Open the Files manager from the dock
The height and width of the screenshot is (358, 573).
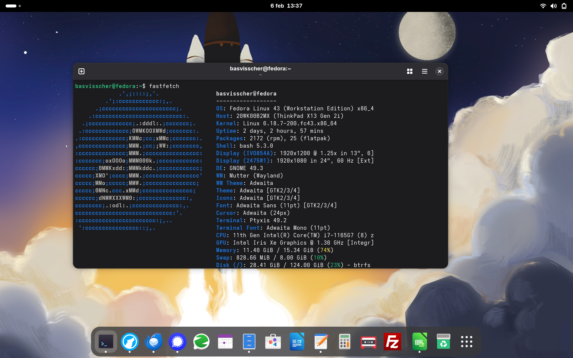pyautogui.click(x=249, y=342)
